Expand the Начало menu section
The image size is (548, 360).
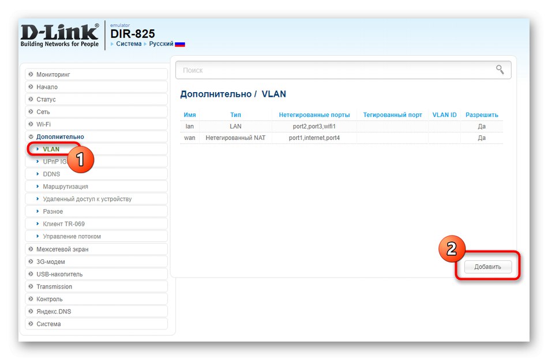(x=96, y=87)
